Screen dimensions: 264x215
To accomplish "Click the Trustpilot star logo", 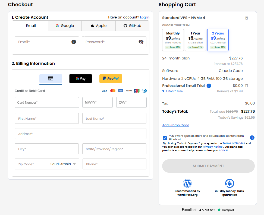I will 219,210.
